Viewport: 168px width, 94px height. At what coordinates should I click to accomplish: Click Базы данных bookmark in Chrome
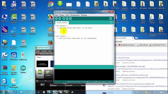tap(143, 45)
